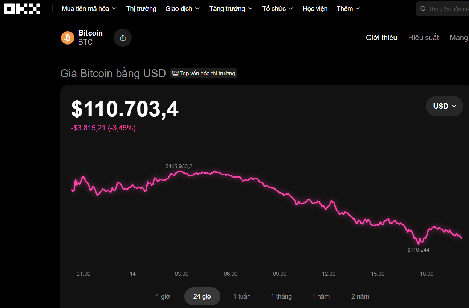
Task: Select the 1 giờ time range
Action: [163, 296]
